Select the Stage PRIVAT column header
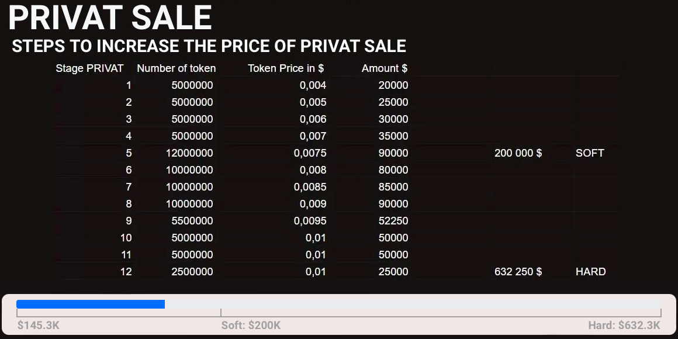Image resolution: width=678 pixels, height=339 pixels. click(x=89, y=68)
